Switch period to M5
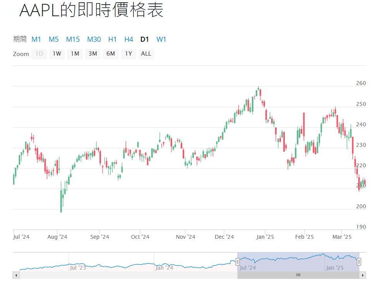This screenshot has height=282, width=385. click(x=53, y=39)
